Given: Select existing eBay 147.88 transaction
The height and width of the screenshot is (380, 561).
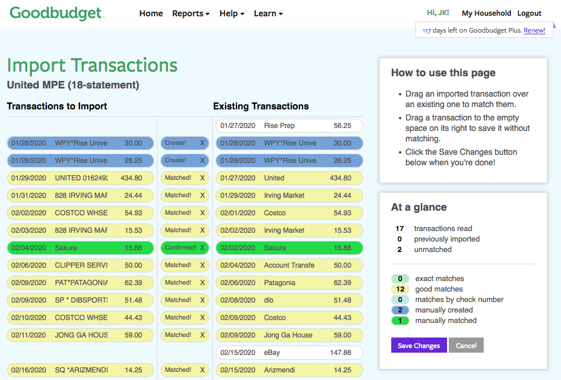Looking at the screenshot, I should (x=290, y=353).
